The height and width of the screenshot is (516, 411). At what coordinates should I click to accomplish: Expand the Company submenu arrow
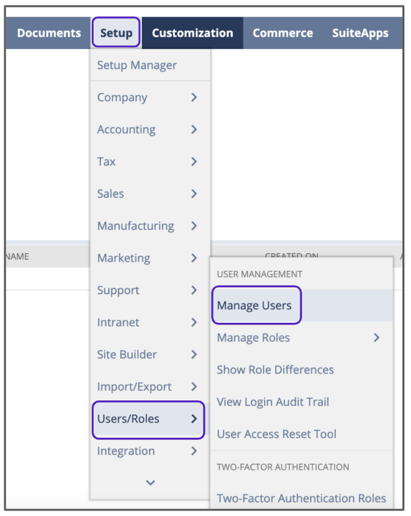(194, 97)
